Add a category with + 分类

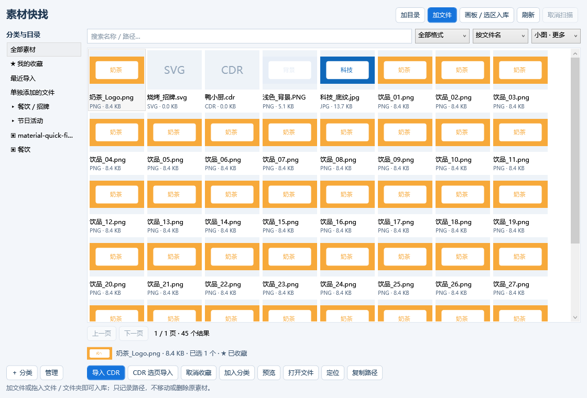click(x=21, y=372)
